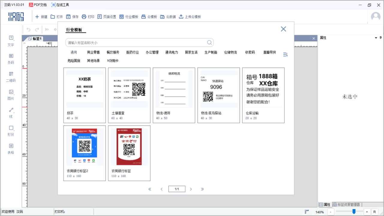Select the 医药行业 template category

133,52
